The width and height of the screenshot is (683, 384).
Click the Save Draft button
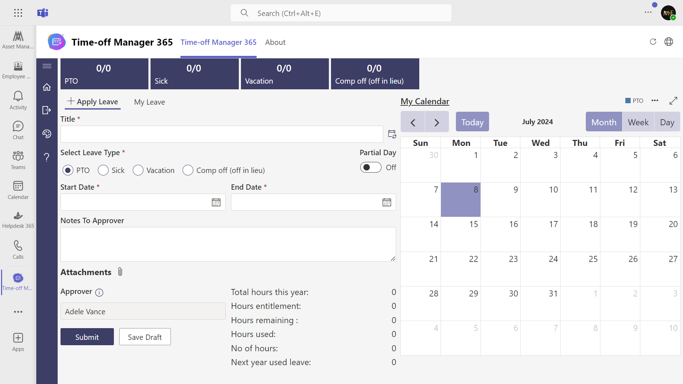145,337
